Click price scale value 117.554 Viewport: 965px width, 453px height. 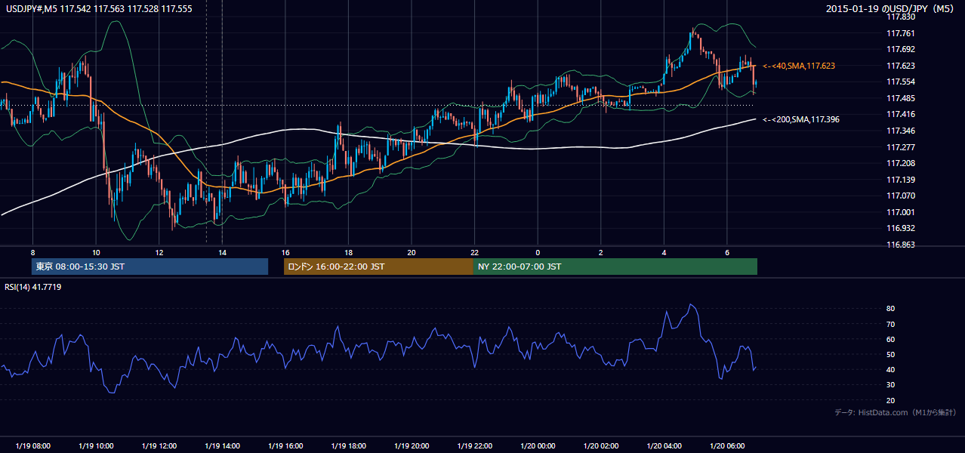[900, 82]
